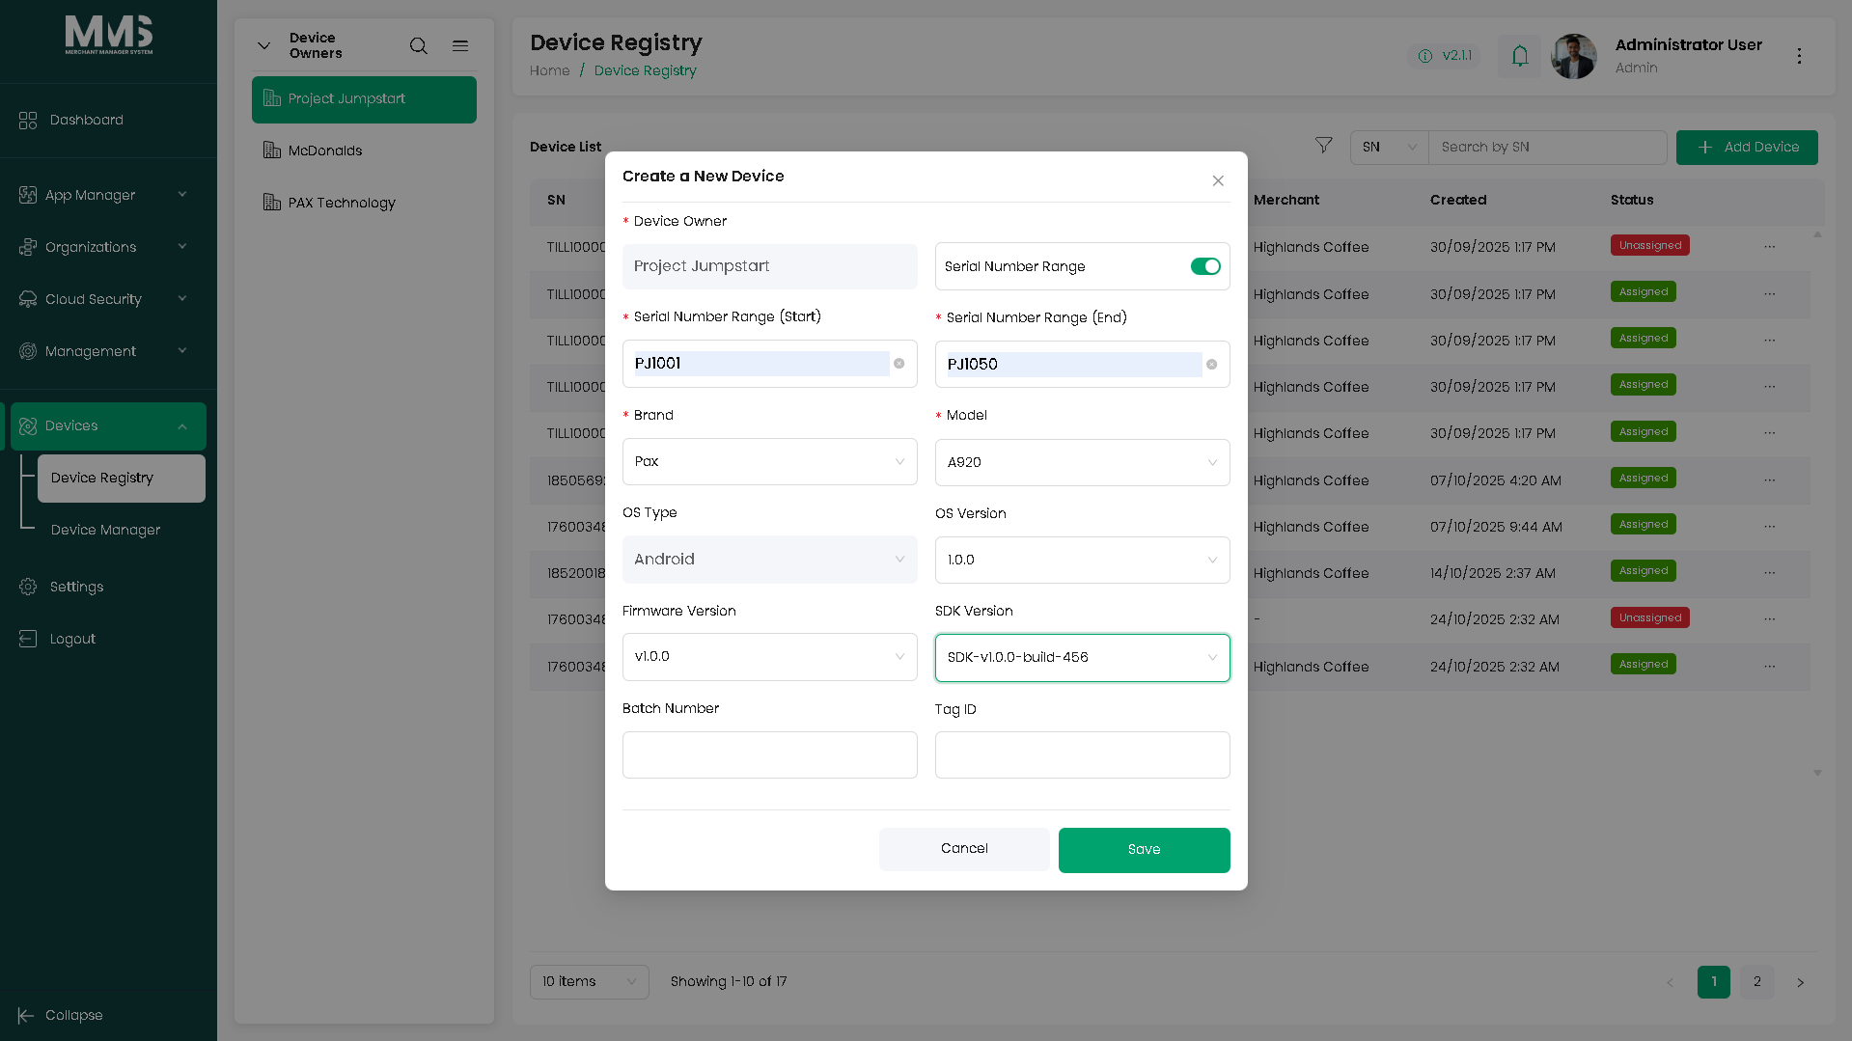Open row actions for first Unassigned device
The width and height of the screenshot is (1852, 1041).
(1769, 247)
